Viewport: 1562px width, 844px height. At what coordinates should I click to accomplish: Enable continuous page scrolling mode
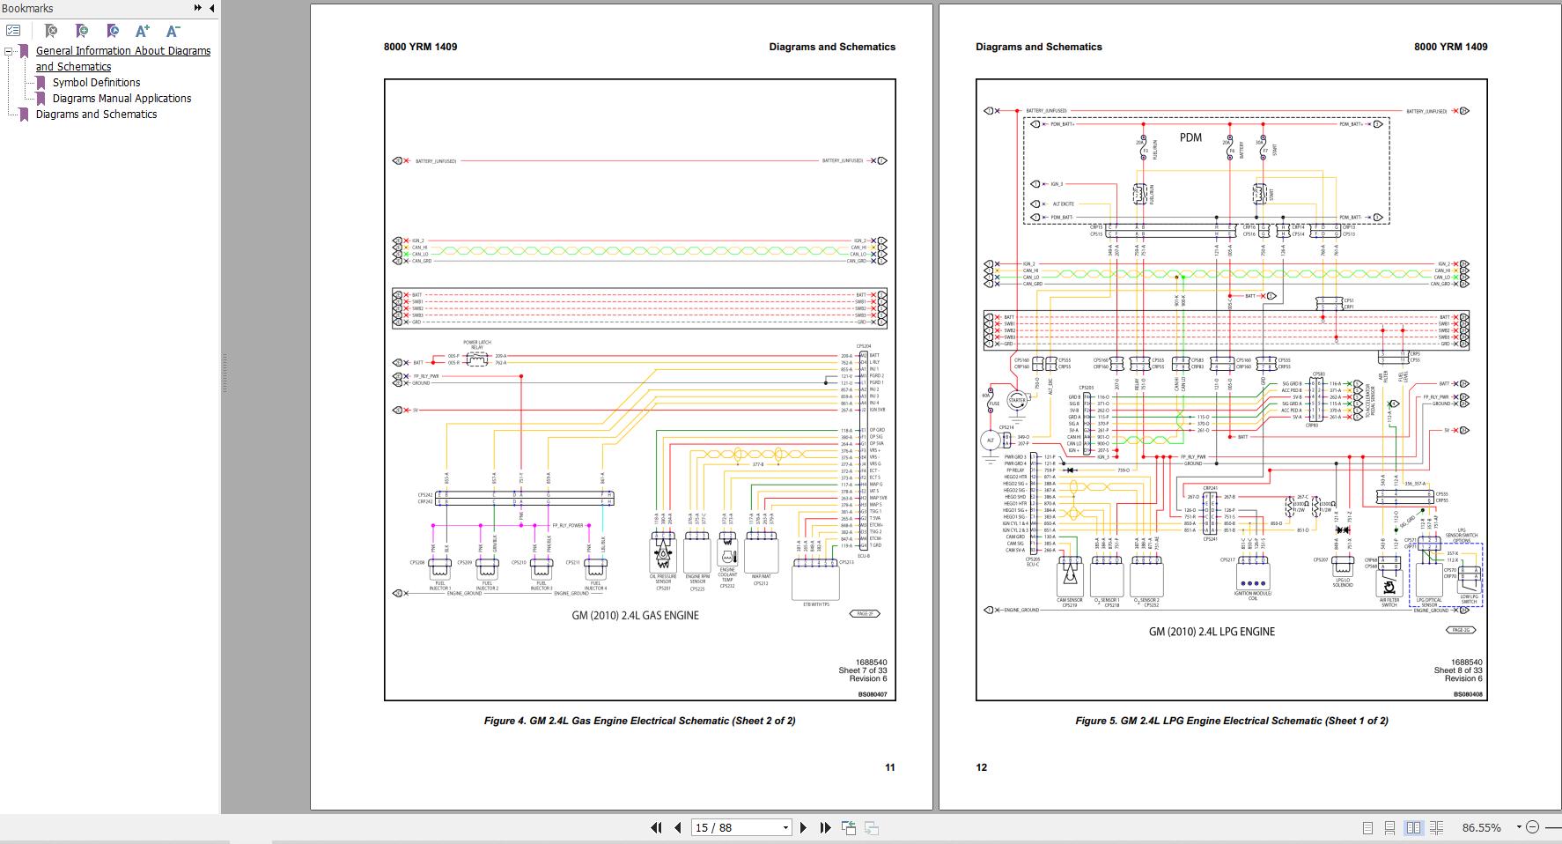pyautogui.click(x=1389, y=827)
